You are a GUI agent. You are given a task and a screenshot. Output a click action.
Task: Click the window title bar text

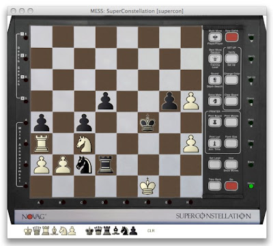[136, 11]
